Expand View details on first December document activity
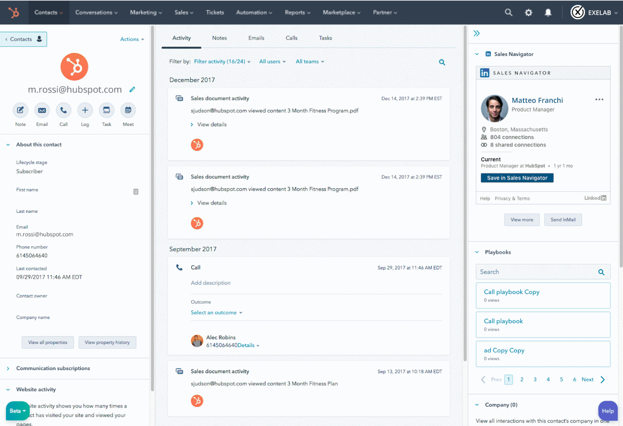The height and width of the screenshot is (426, 623). click(x=209, y=125)
